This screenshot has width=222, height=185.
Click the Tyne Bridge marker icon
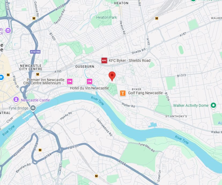click(x=33, y=108)
